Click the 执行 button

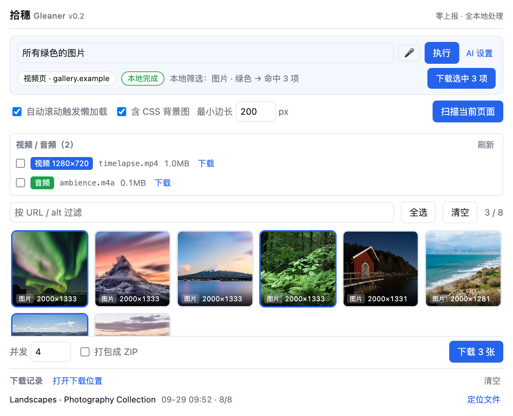(x=442, y=53)
